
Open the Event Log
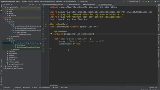tap(153, 87)
